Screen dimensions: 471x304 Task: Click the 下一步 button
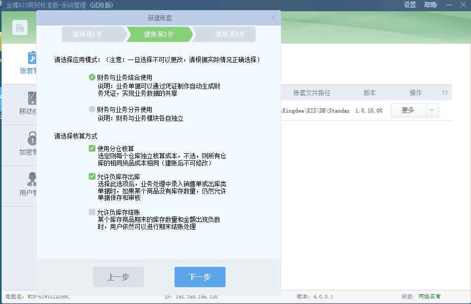click(200, 277)
